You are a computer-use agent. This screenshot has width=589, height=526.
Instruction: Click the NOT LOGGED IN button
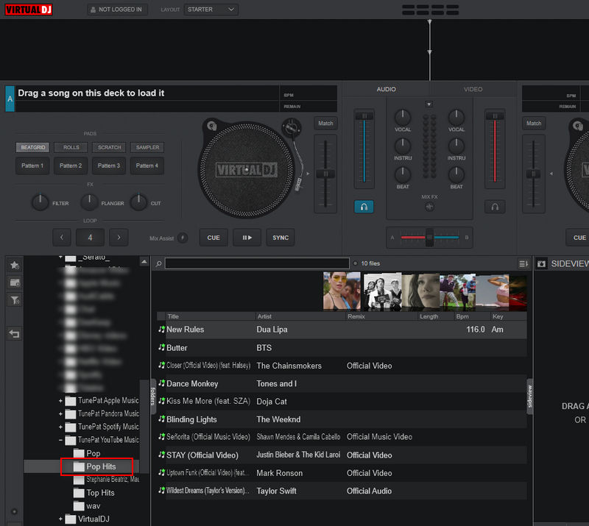pyautogui.click(x=117, y=9)
